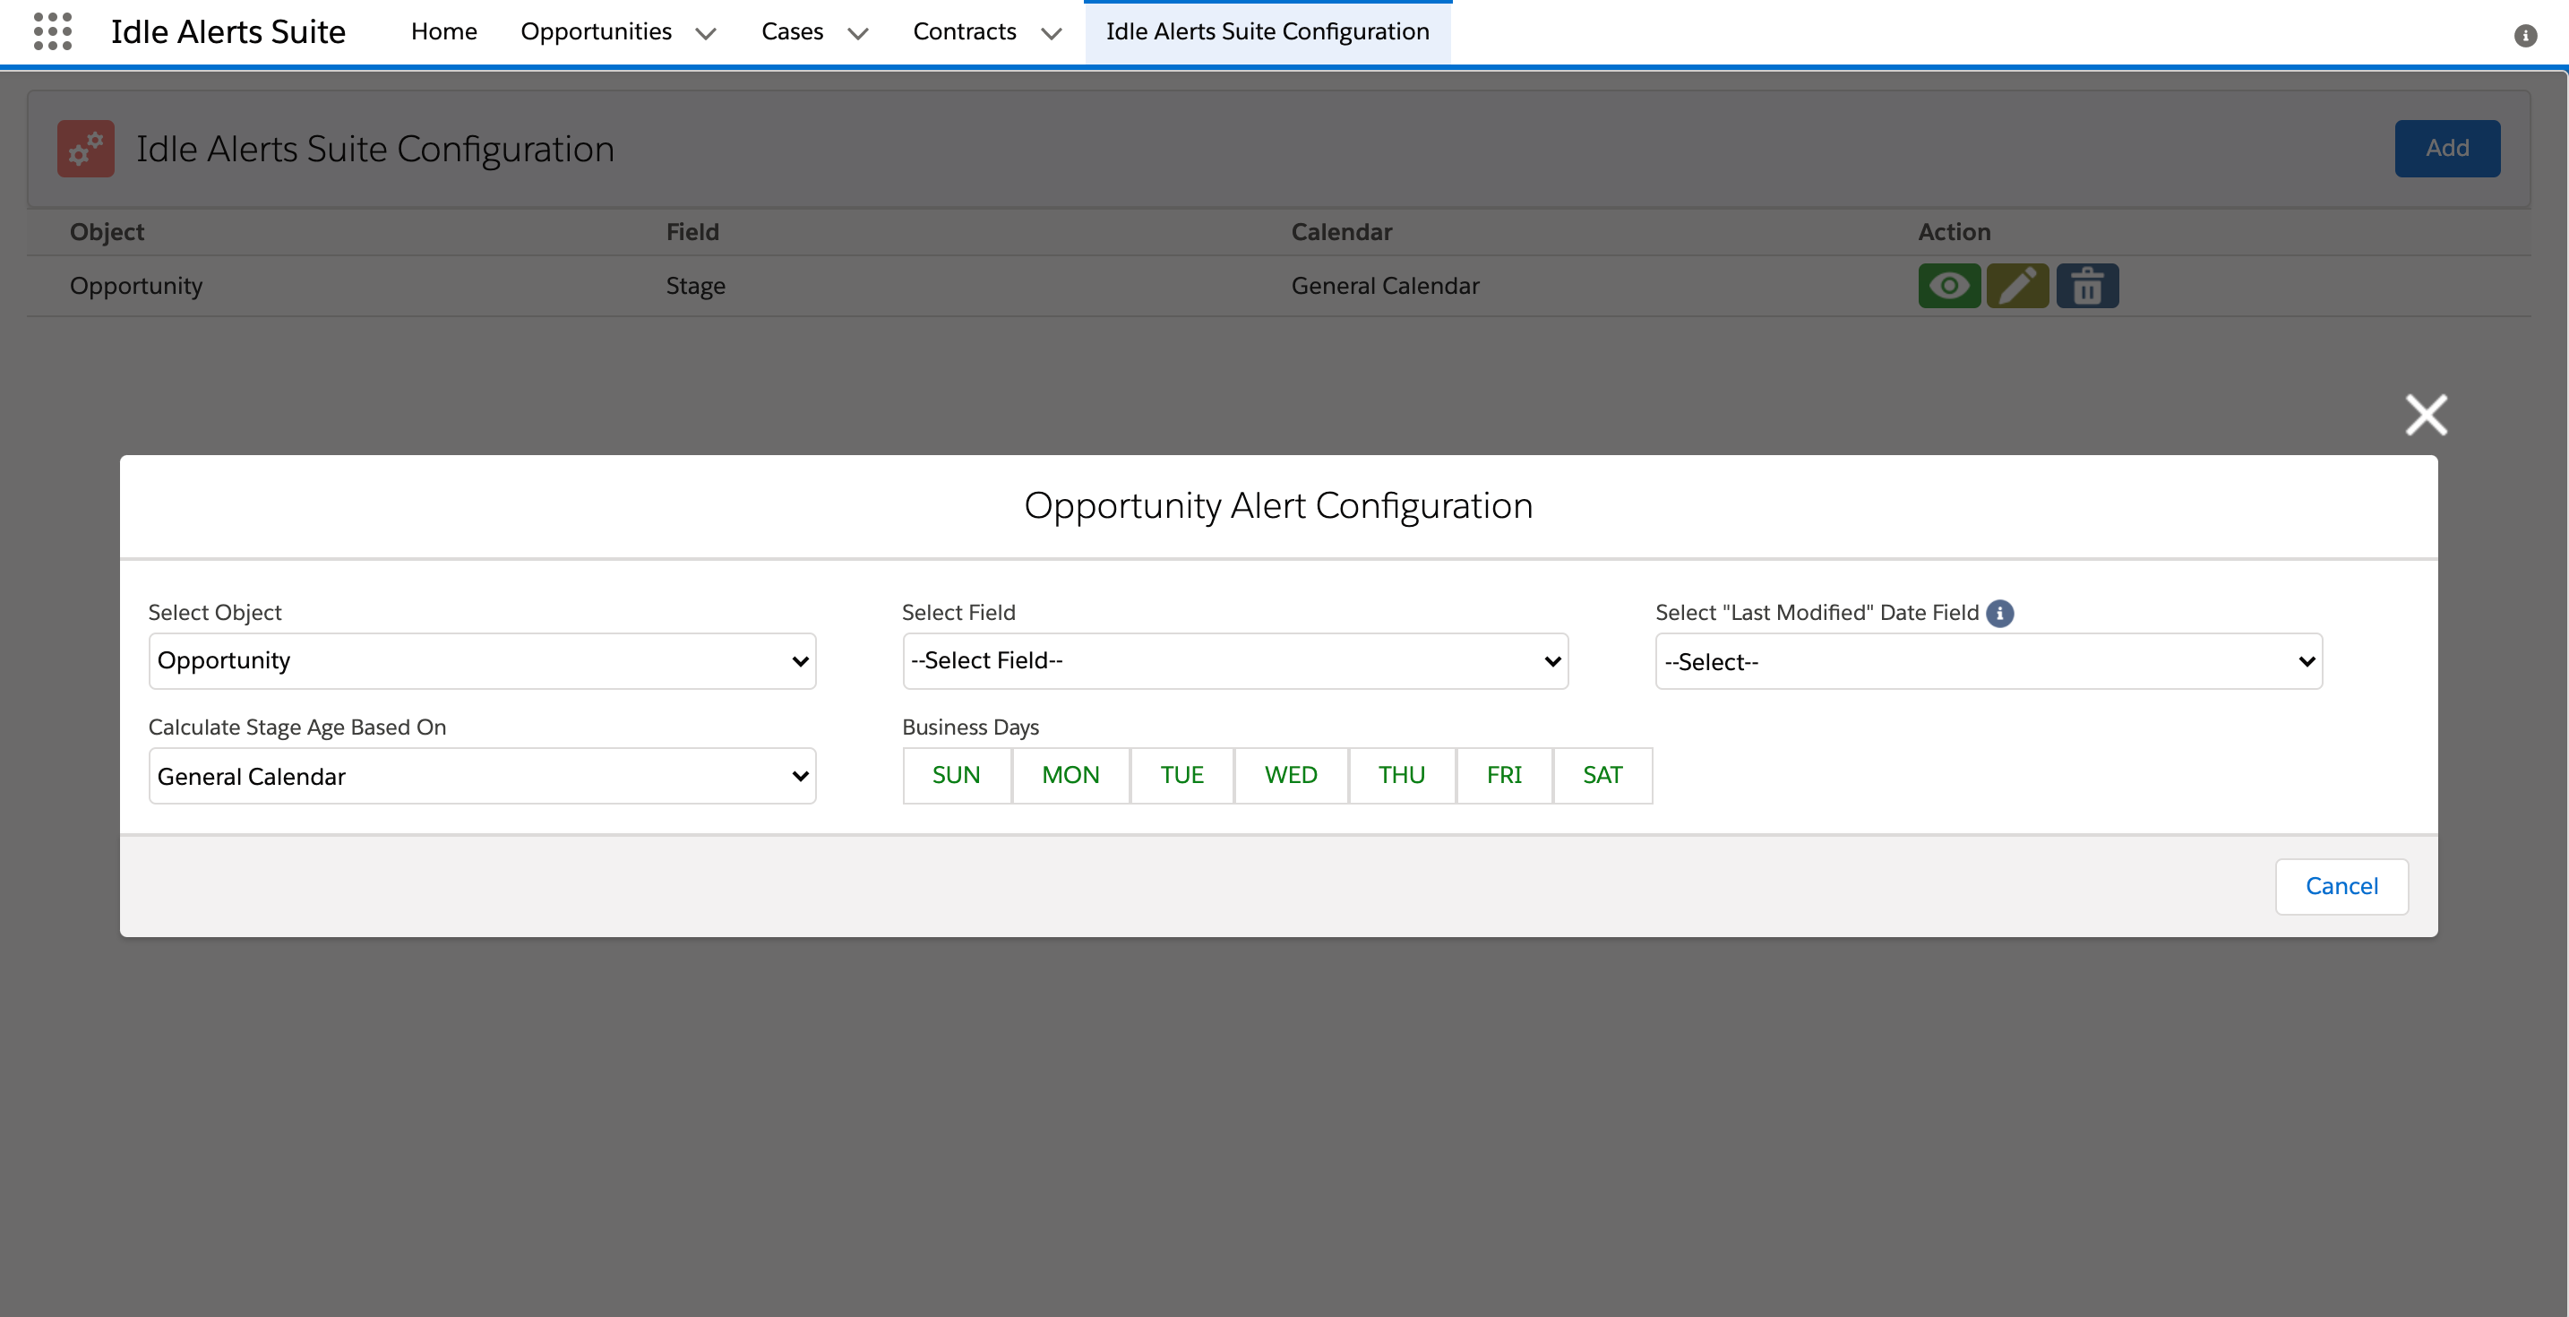Image resolution: width=2569 pixels, height=1317 pixels.
Task: Click the Add button
Action: coord(2447,148)
